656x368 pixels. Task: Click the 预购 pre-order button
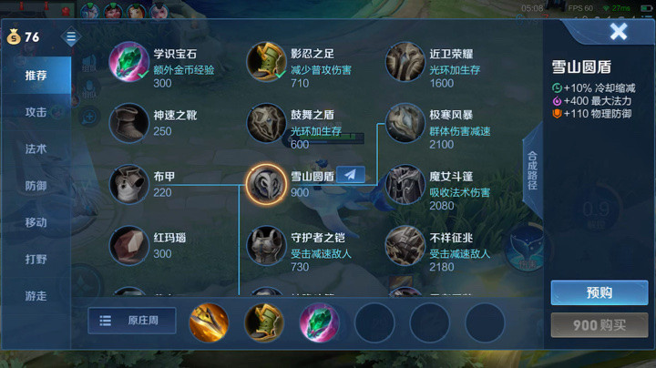coord(600,292)
